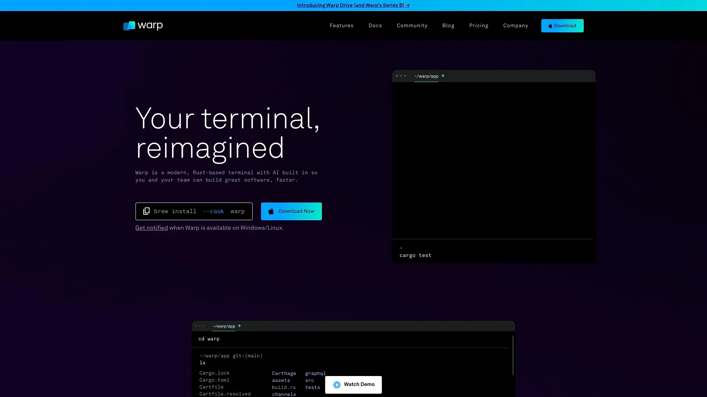
Task: Click the 'cd warp' command line
Action: [x=209, y=339]
